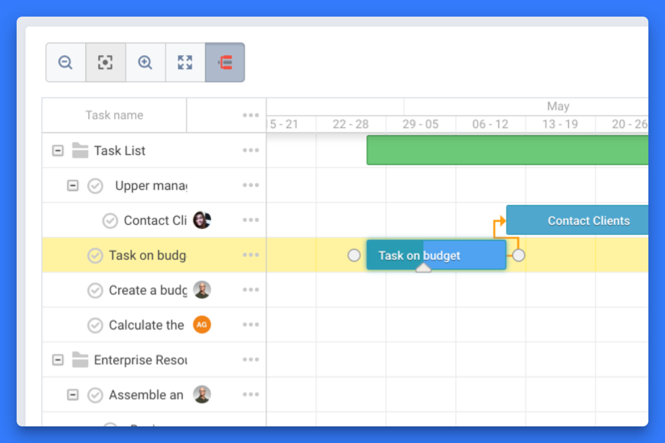The height and width of the screenshot is (443, 665).
Task: Click the Task name column header
Action: pyautogui.click(x=114, y=115)
